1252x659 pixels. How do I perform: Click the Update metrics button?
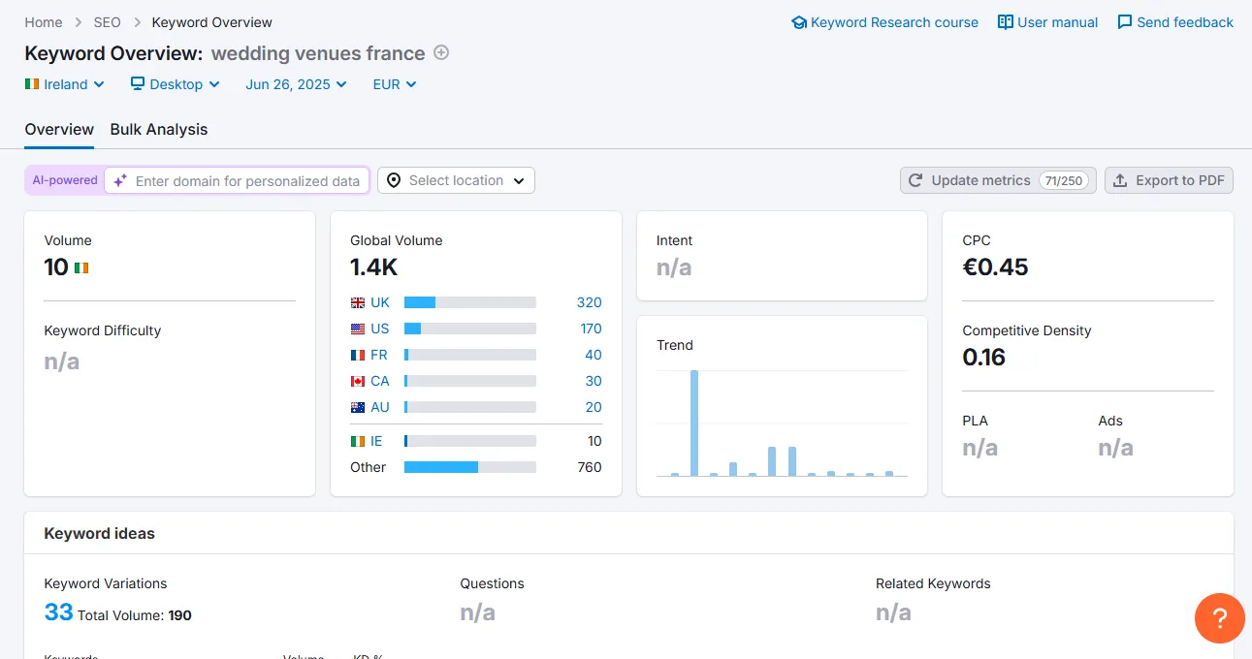pos(998,180)
